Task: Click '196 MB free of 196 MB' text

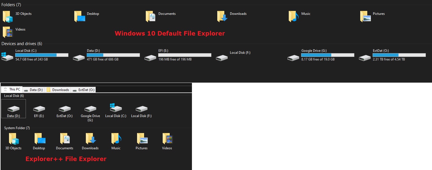Action: tap(175, 59)
